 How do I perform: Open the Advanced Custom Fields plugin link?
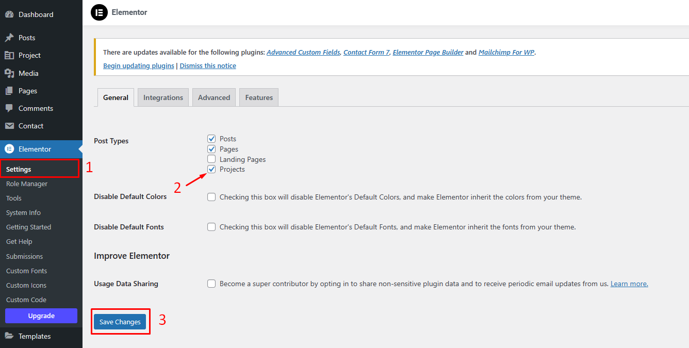[303, 52]
